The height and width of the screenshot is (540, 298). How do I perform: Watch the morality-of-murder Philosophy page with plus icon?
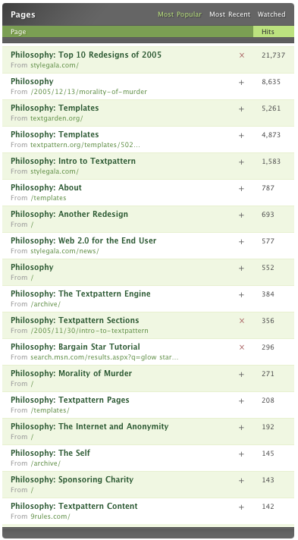(241, 83)
